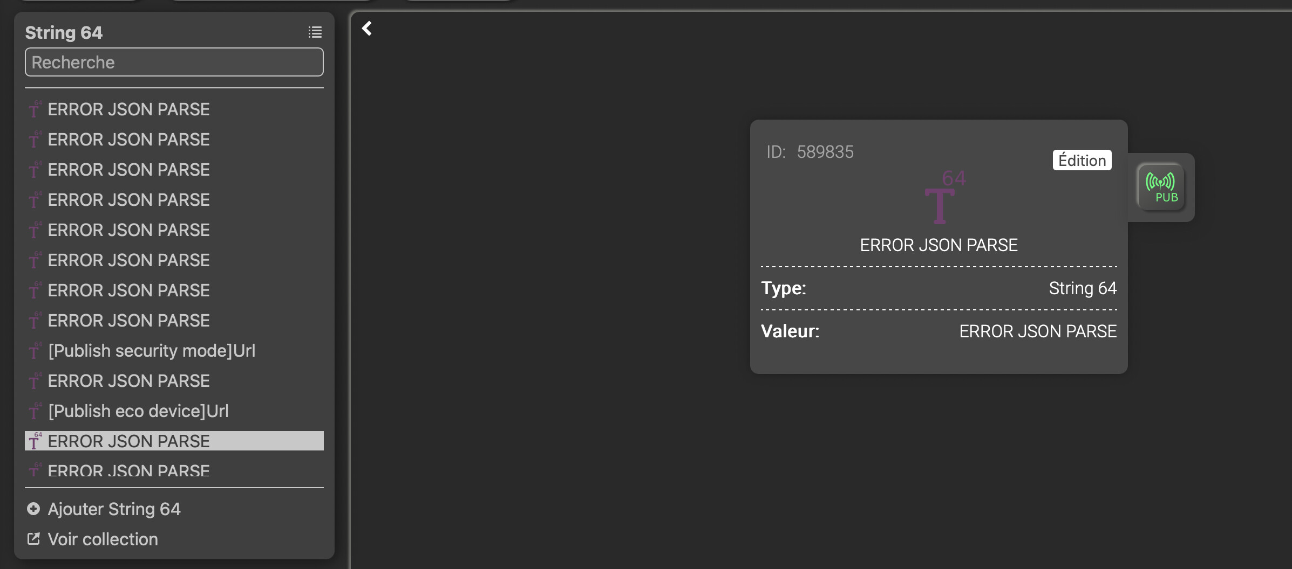Click the external link icon beside Voir collection
The width and height of the screenshot is (1292, 569).
pyautogui.click(x=33, y=539)
